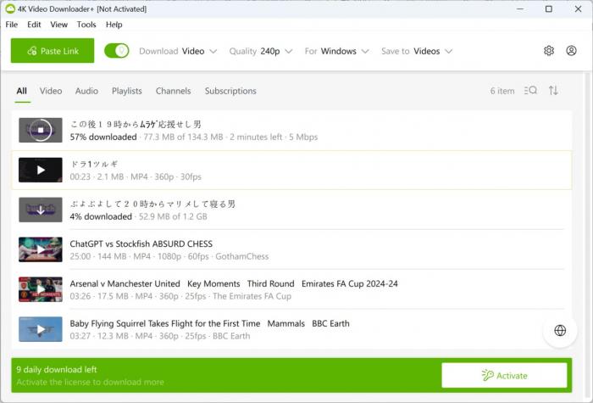Select the Baby Flying Squirrel title text
Screen dimensions: 593x403
209,323
